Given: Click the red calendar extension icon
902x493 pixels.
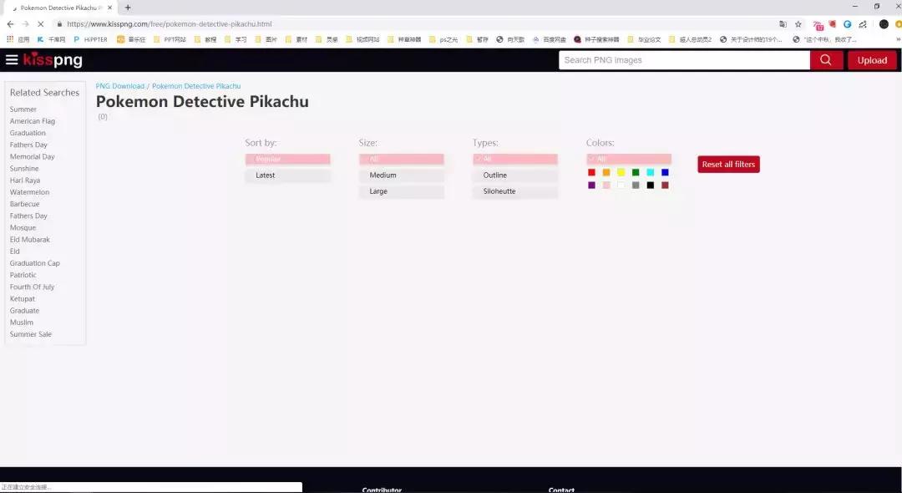Looking at the screenshot, I should point(818,25).
